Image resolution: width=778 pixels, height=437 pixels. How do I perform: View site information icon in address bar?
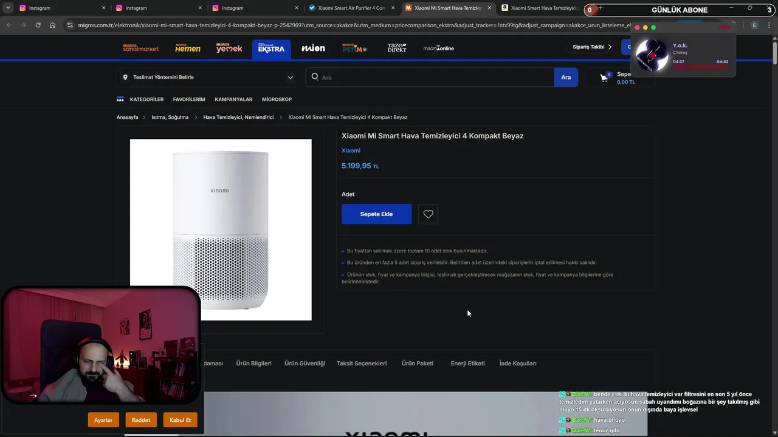click(x=70, y=25)
